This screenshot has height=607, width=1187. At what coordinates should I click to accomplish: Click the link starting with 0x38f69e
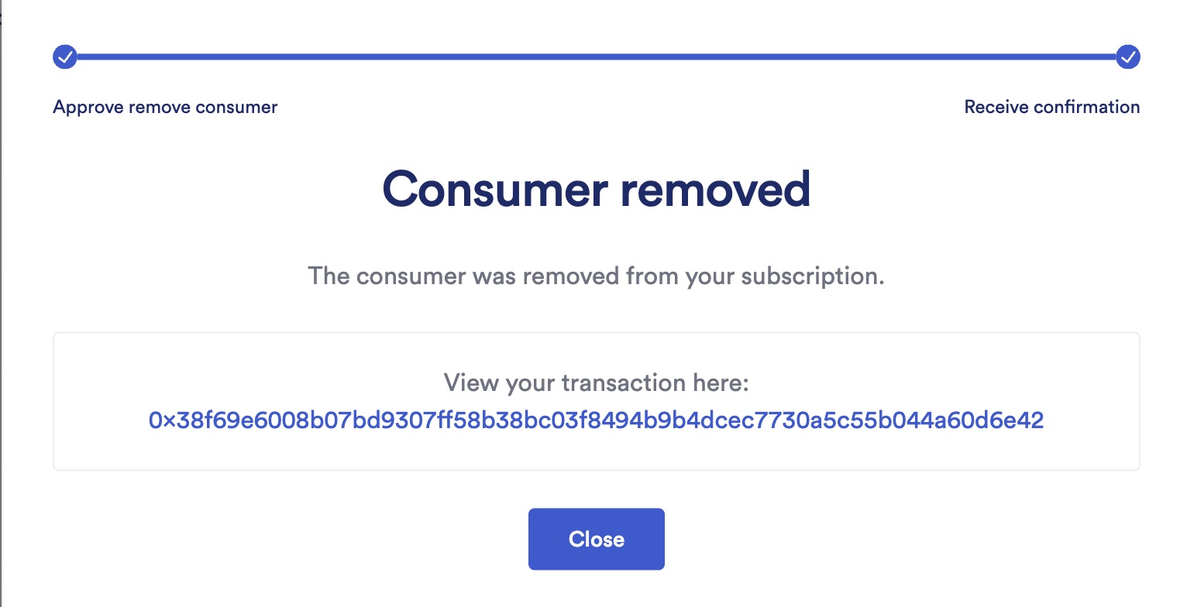pyautogui.click(x=596, y=420)
